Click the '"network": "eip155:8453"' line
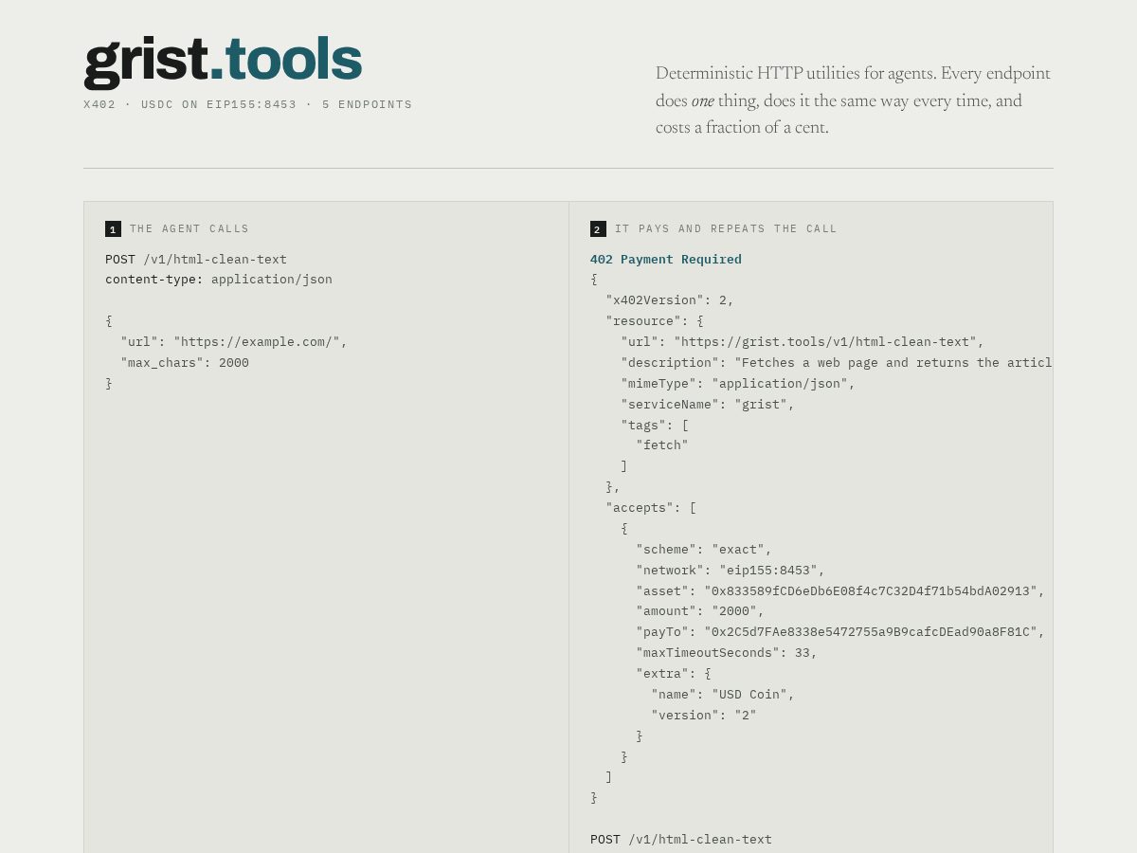 click(731, 571)
